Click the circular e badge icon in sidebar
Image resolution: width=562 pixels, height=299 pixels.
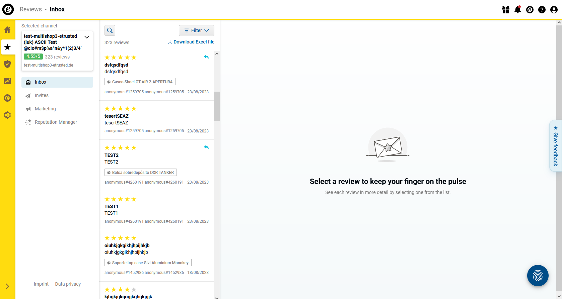click(7, 98)
